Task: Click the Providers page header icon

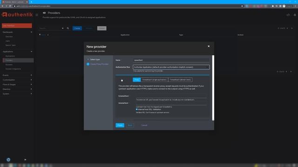Action: [x=44, y=13]
